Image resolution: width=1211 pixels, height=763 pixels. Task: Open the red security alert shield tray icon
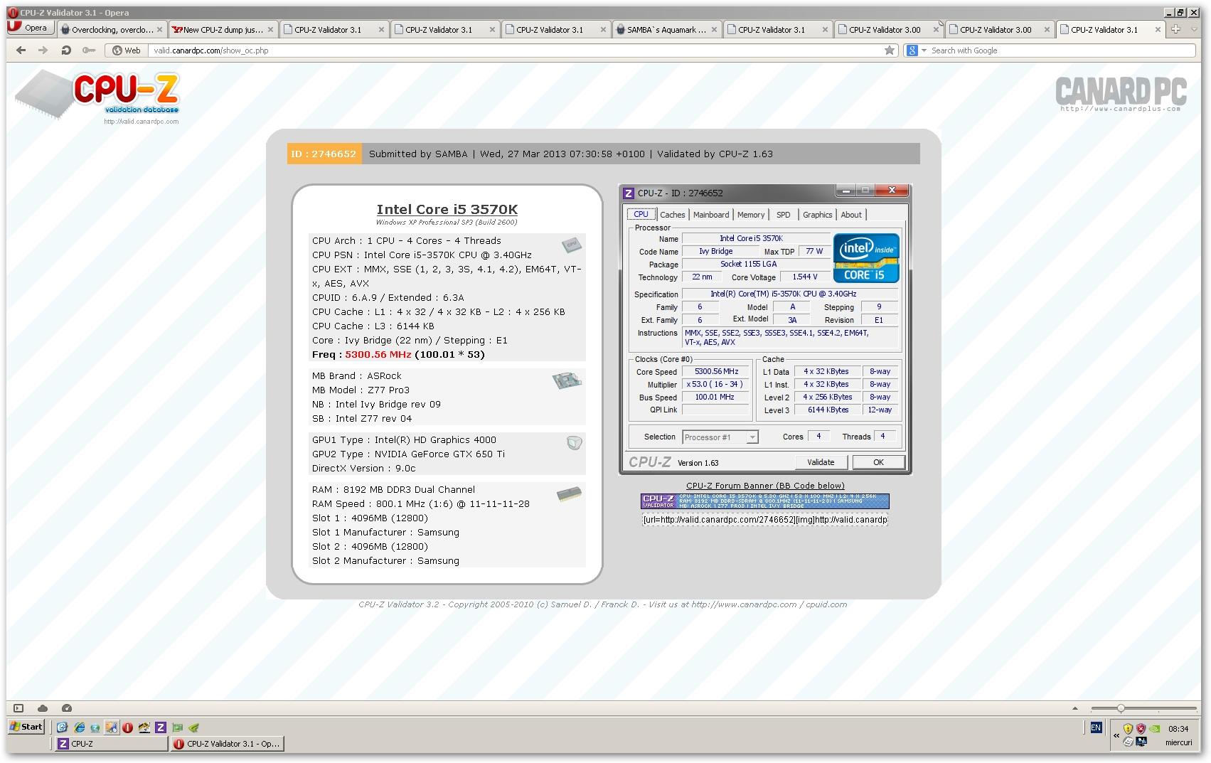[x=1141, y=728]
